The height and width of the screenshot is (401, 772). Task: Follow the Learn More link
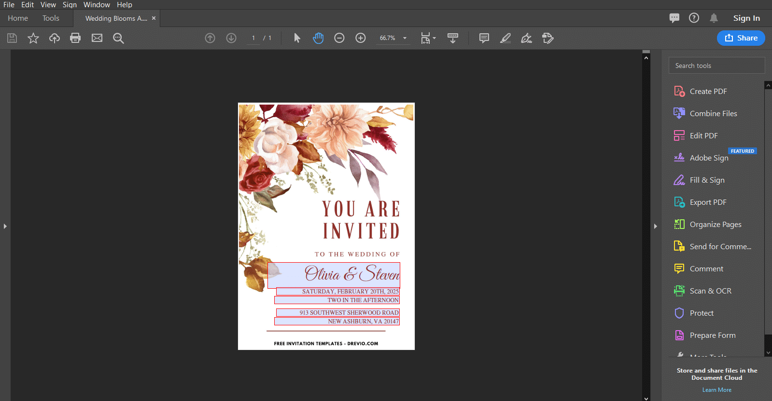717,390
